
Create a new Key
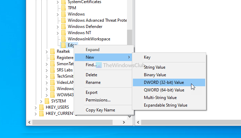click(x=169, y=57)
